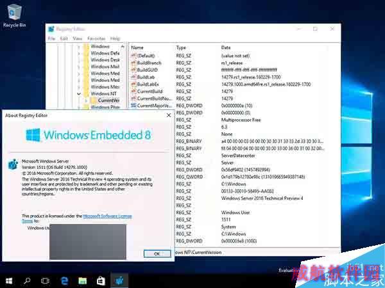
Task: Open the Start menu
Action: pyautogui.click(x=9, y=281)
